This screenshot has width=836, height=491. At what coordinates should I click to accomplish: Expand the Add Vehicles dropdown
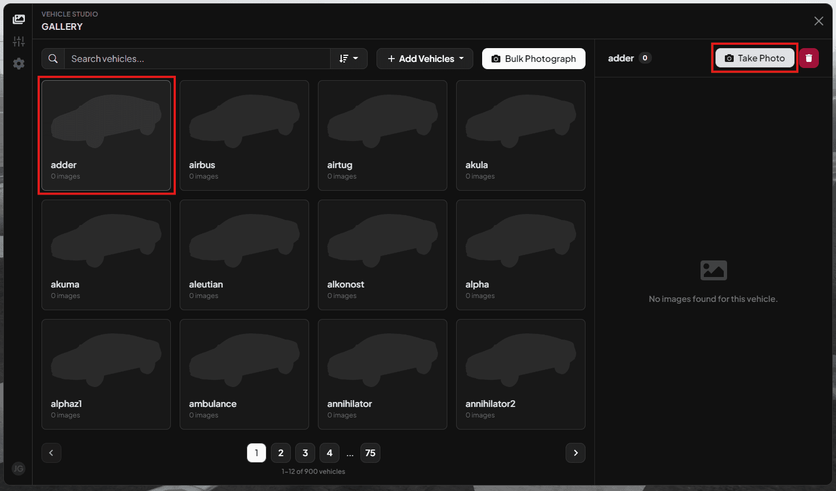tap(425, 59)
